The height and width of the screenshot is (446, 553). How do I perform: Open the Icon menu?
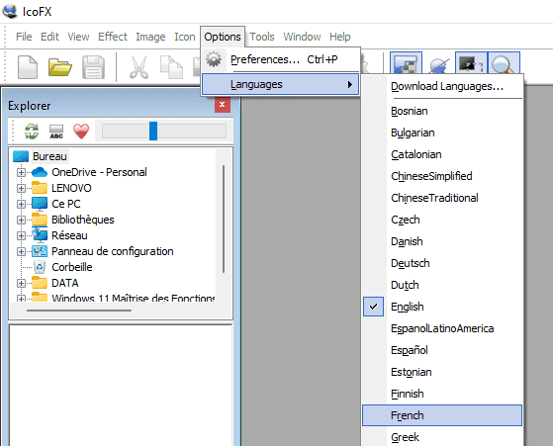pos(184,37)
